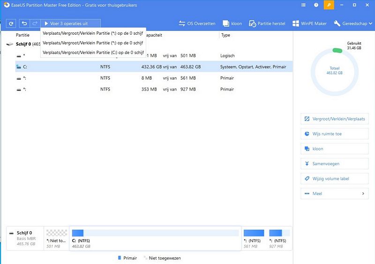Image resolution: width=375 pixels, height=264 pixels.
Task: Click the Schijf 0 disk icon in list
Action: (9, 44)
